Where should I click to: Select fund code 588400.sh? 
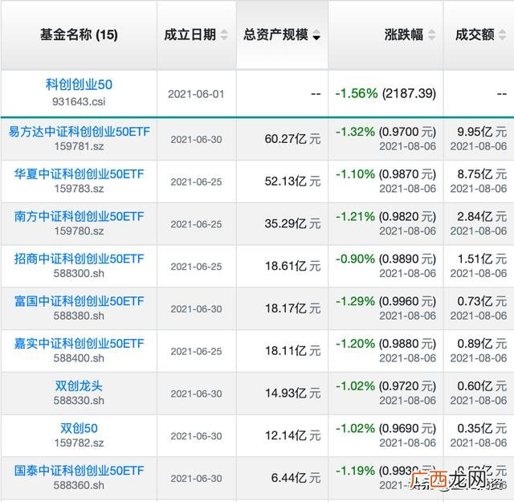click(79, 358)
